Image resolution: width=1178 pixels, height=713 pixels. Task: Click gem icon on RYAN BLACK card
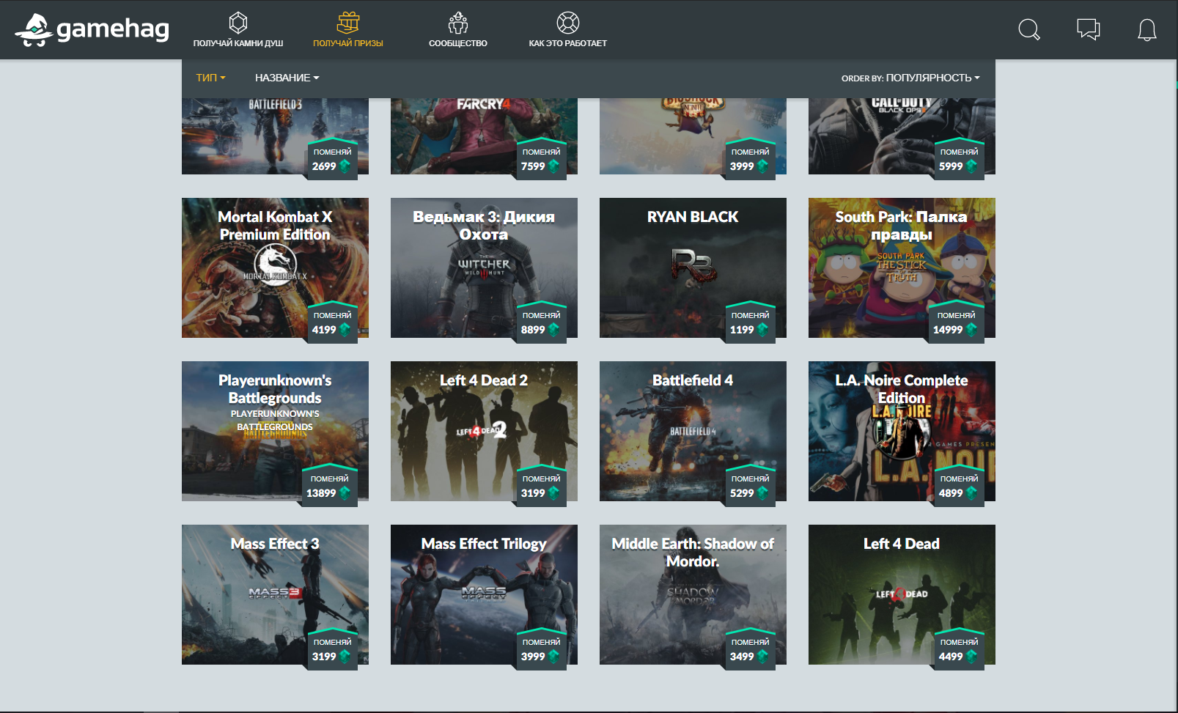pyautogui.click(x=762, y=330)
